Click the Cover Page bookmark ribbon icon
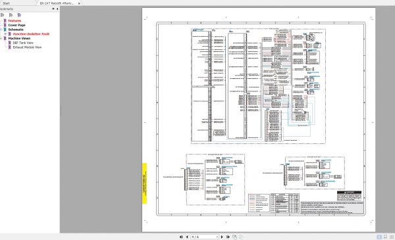 (5, 25)
